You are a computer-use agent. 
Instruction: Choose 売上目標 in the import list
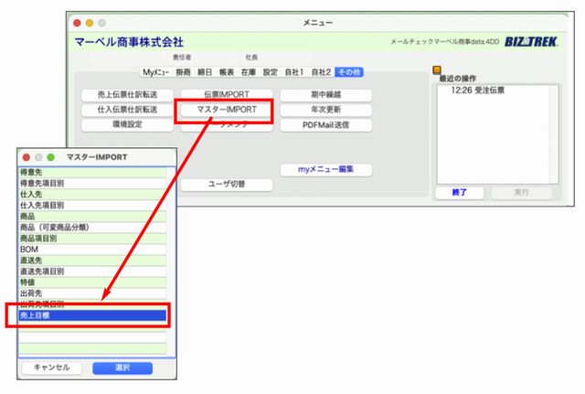[91, 315]
